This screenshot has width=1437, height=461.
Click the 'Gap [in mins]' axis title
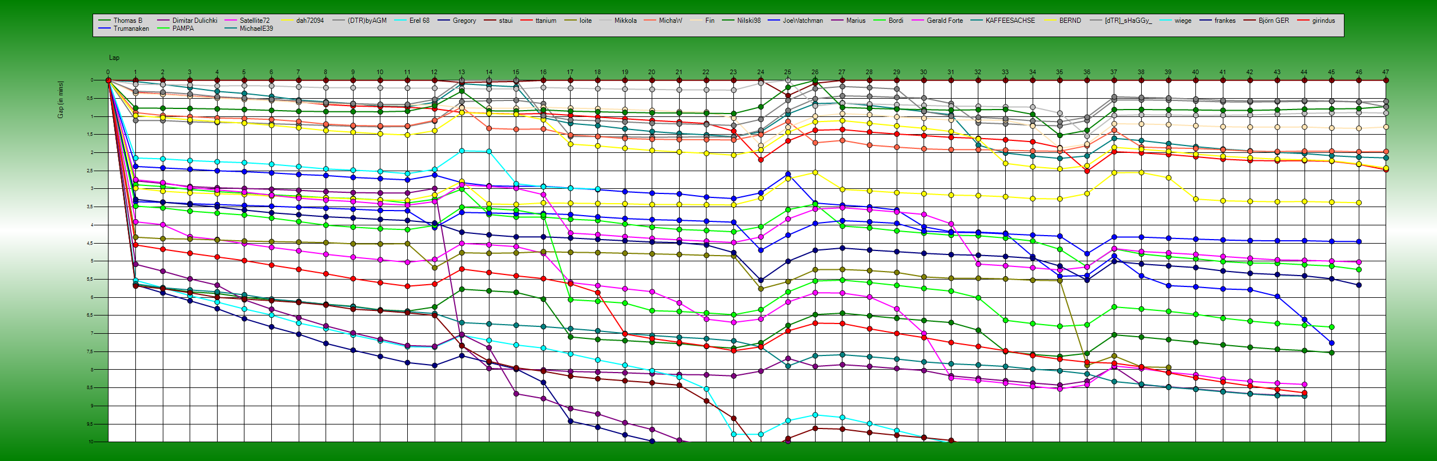click(x=61, y=100)
